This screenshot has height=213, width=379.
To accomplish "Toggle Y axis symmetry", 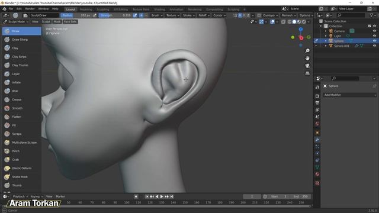I will pos(244,15).
